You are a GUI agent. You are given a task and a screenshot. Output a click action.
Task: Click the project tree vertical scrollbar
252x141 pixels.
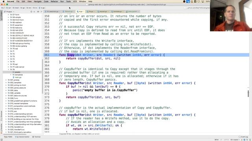42,76
